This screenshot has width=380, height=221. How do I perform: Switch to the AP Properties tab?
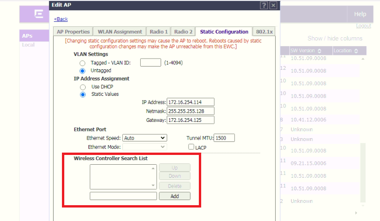pos(73,32)
